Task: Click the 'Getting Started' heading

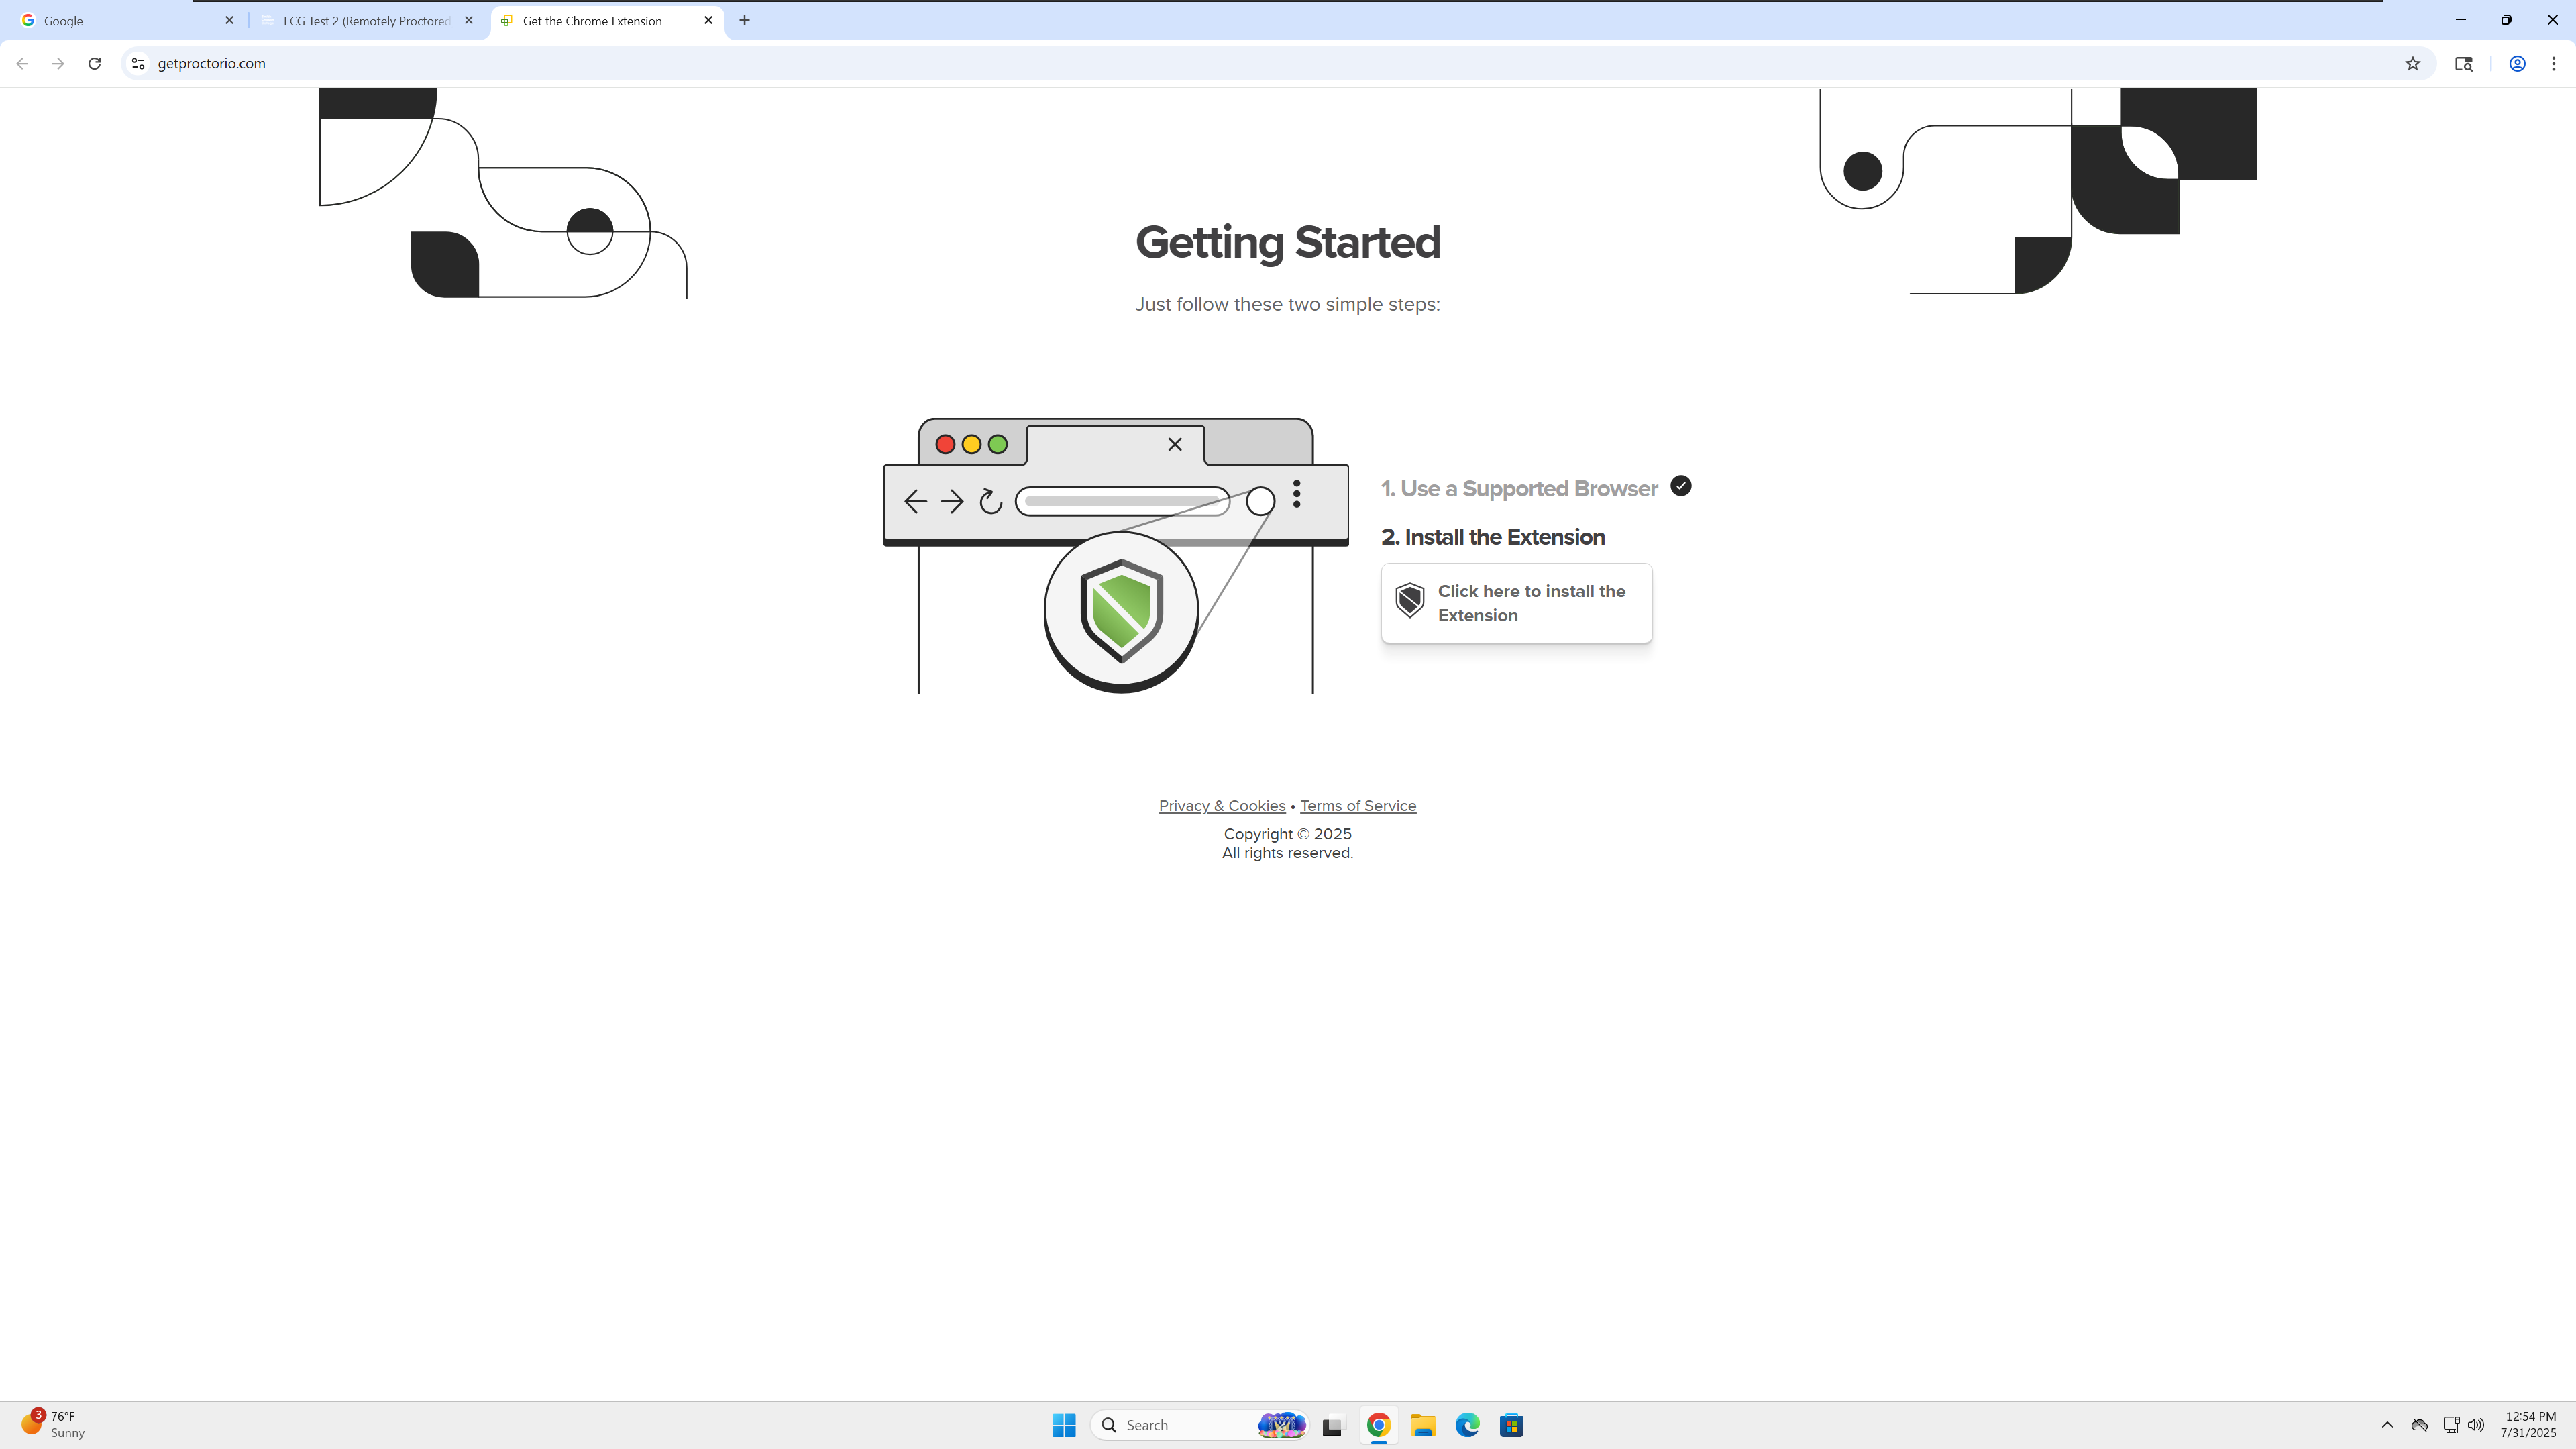Action: 1288,243
